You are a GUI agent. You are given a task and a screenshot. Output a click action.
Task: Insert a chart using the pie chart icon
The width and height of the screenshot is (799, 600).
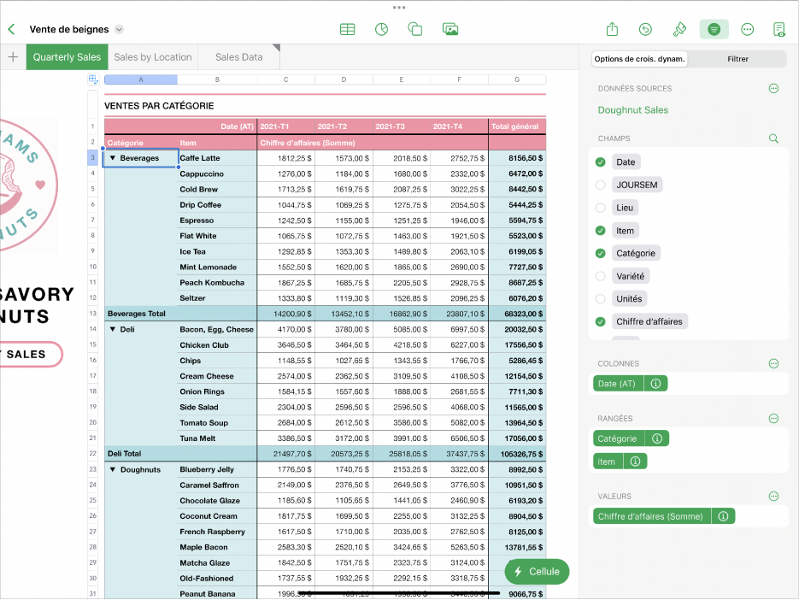pyautogui.click(x=382, y=30)
